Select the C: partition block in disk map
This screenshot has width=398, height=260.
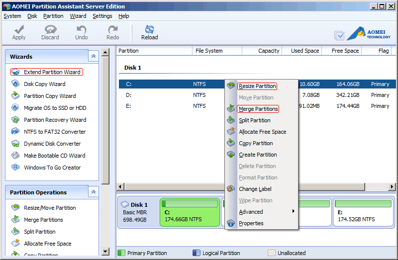tap(190, 212)
